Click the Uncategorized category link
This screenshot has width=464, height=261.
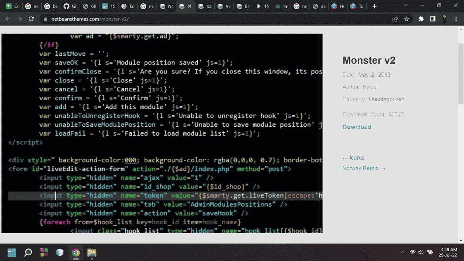pyautogui.click(x=387, y=99)
